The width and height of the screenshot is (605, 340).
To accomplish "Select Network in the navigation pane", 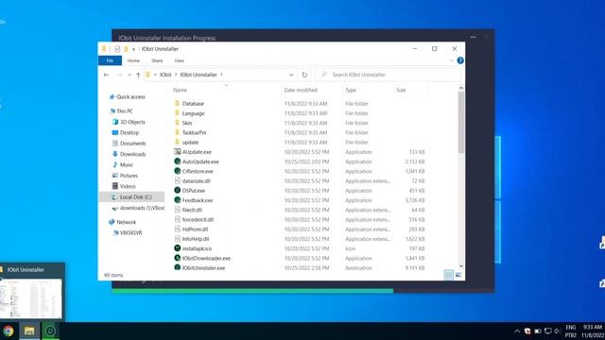I will point(126,222).
